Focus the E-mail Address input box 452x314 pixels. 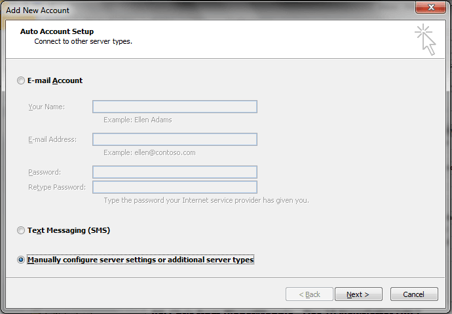[174, 139]
